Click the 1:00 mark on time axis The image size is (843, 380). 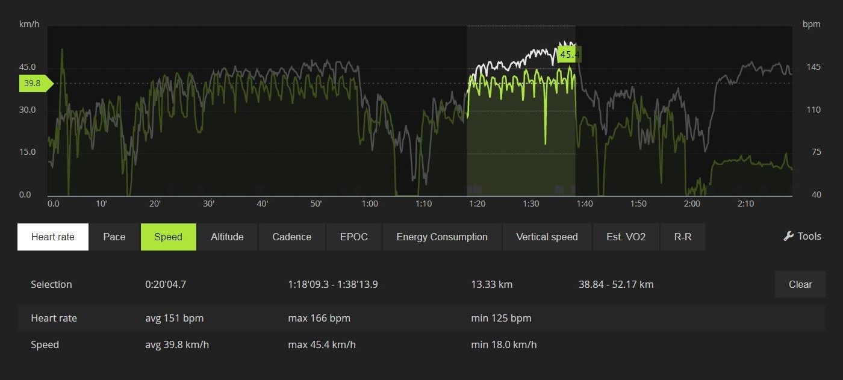tap(370, 204)
